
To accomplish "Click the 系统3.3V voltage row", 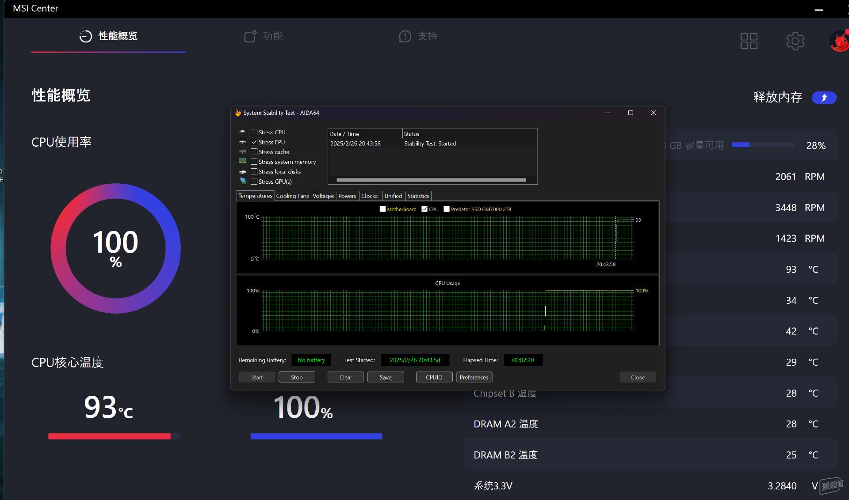I will click(650, 485).
